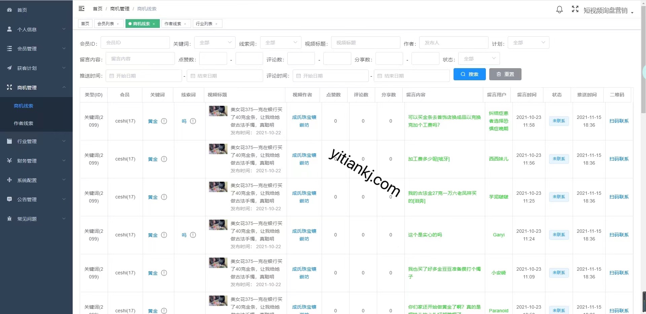Collapse the sidebar using the hamburger icon
This screenshot has height=314, width=646.
(x=81, y=9)
